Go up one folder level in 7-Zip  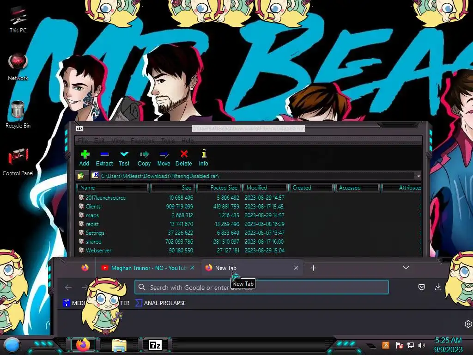tap(80, 176)
